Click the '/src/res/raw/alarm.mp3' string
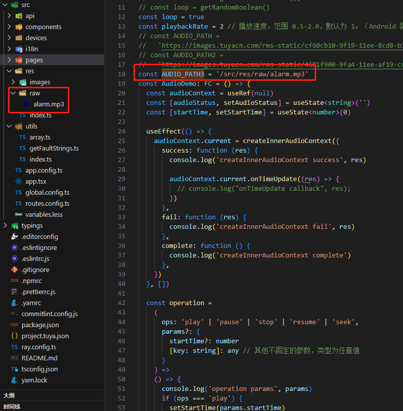This screenshot has height=411, width=403. (262, 74)
